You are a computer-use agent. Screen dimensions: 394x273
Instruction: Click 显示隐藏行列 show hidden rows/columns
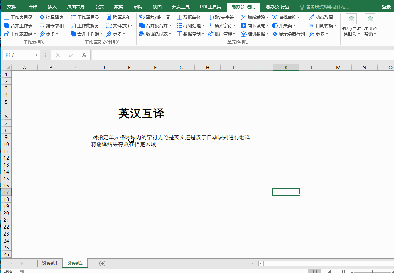point(289,34)
